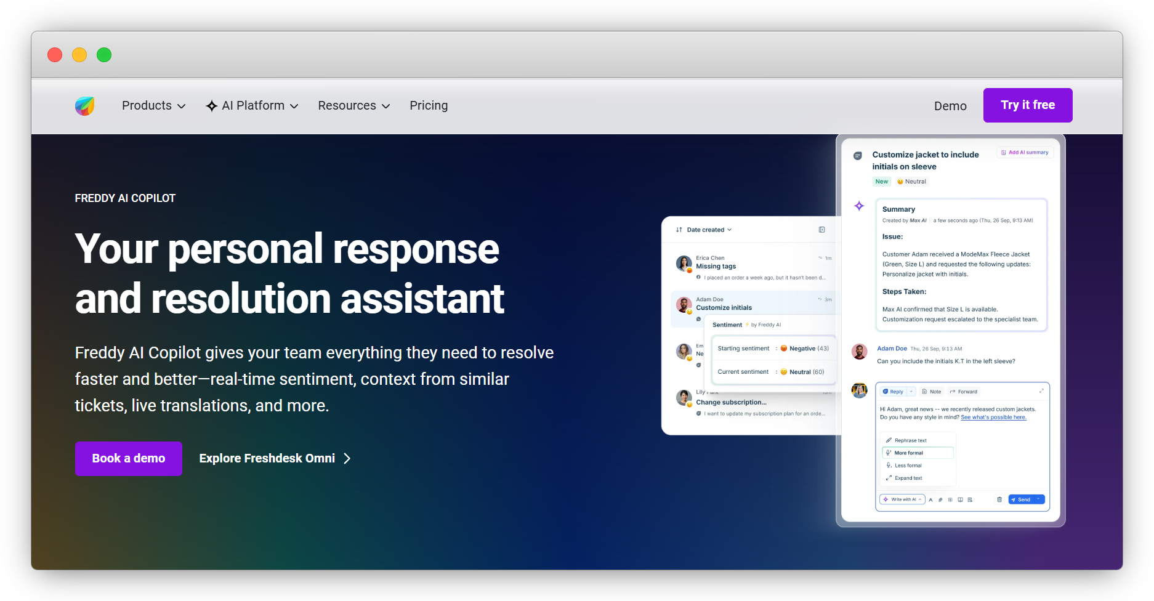This screenshot has height=601, width=1154.
Task: Click the Neutral sentiment tag under the title
Action: click(911, 182)
